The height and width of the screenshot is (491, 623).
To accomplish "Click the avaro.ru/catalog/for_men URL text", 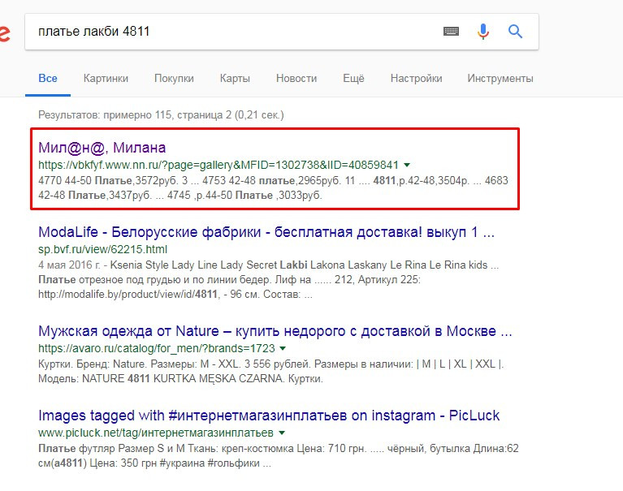I will (157, 348).
